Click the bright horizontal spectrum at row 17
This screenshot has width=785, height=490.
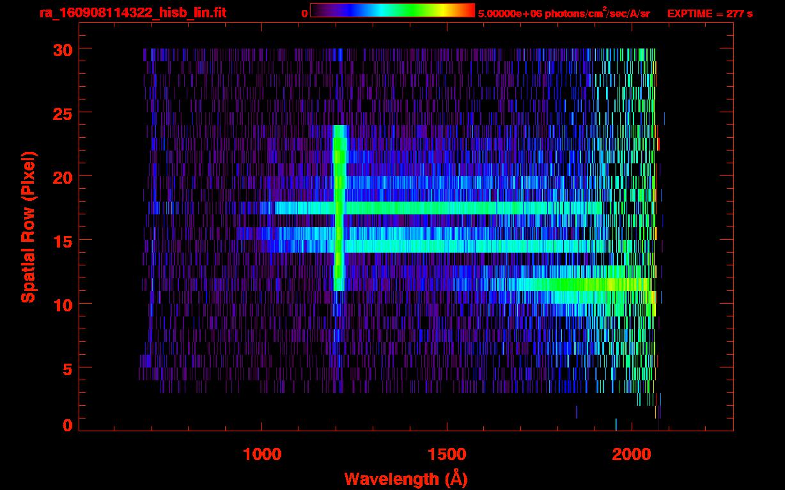click(439, 208)
